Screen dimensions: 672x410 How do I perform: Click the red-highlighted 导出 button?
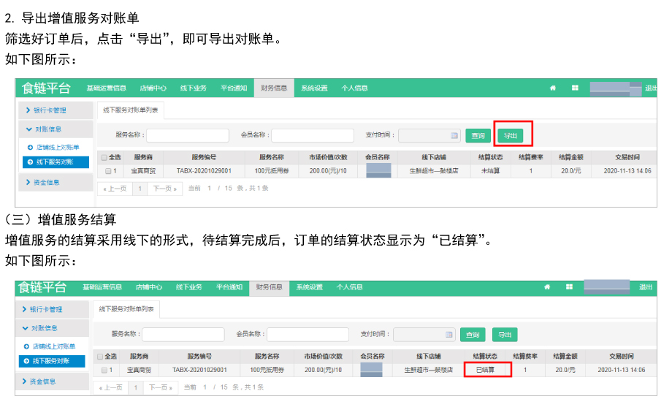tap(510, 135)
